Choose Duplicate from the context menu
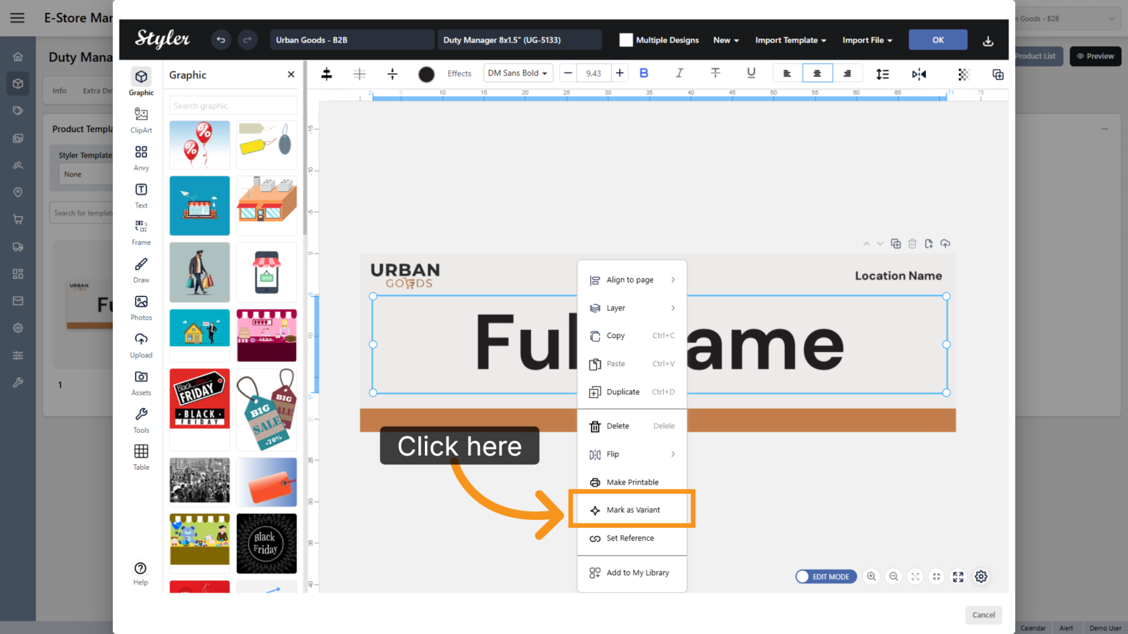Viewport: 1128px width, 634px height. point(632,392)
